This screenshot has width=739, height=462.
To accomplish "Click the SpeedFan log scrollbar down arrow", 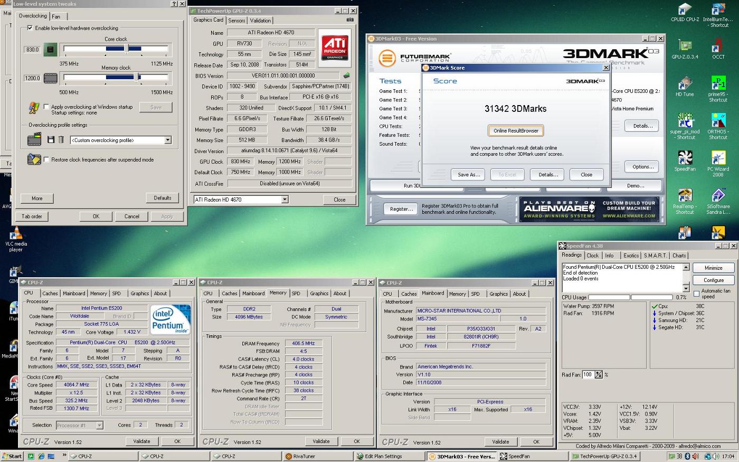I will (x=686, y=288).
